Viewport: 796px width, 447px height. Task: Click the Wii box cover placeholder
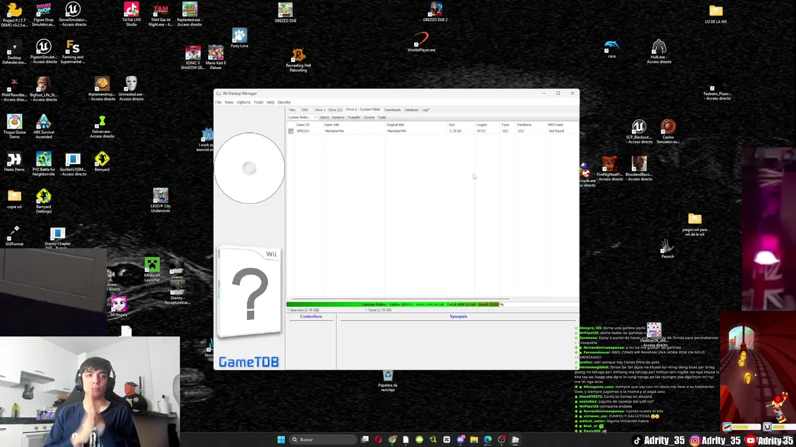(249, 292)
